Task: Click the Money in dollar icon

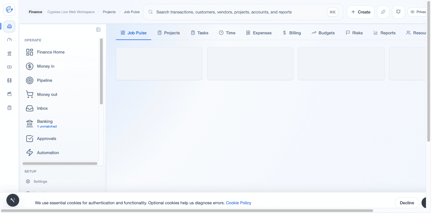Action: point(30,66)
